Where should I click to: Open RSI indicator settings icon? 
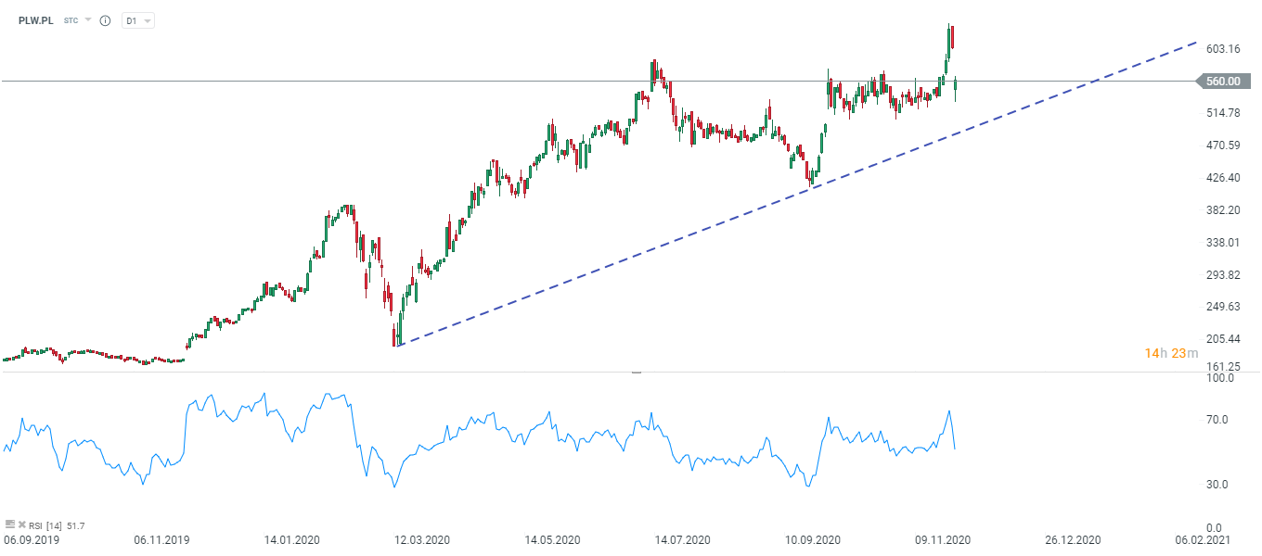pos(9,525)
